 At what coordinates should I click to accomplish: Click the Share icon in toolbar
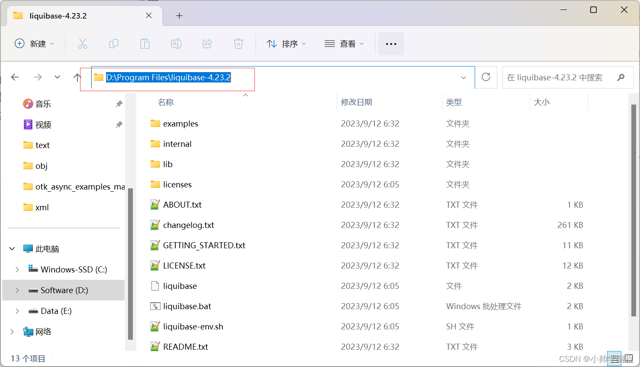click(207, 44)
